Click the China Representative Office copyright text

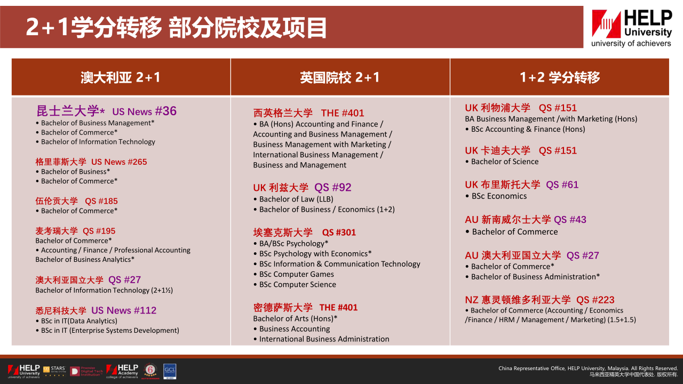tap(588, 369)
